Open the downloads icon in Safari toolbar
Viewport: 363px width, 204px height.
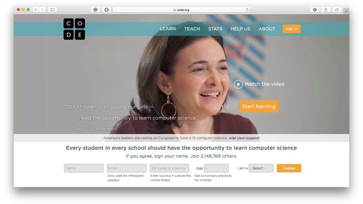point(315,10)
